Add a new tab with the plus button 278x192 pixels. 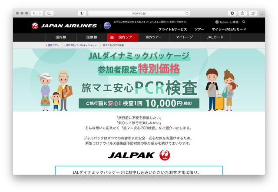pos(262,14)
